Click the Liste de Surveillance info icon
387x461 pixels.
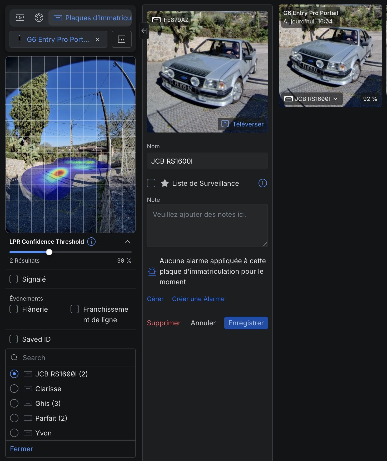coord(262,183)
